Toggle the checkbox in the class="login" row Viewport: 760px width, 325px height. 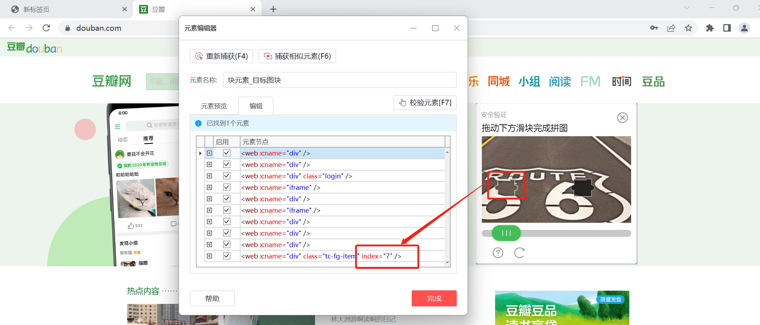click(227, 176)
